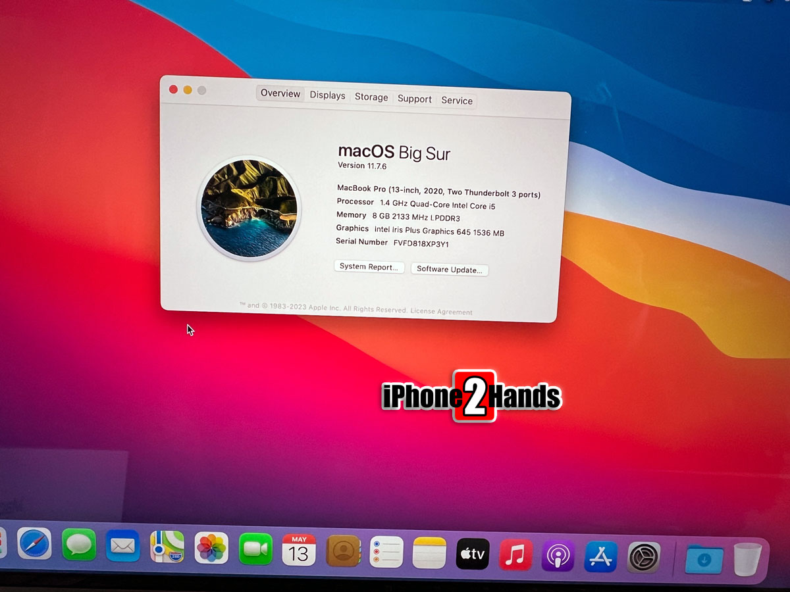Launch Mail from the dock
This screenshot has width=790, height=592.
point(123,546)
